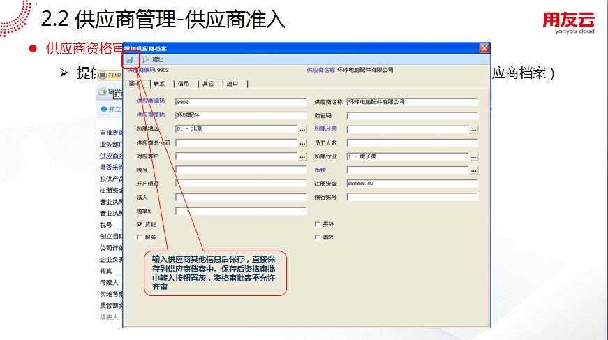Click the 对应客户 input field
This screenshot has width=608, height=340.
[236, 156]
